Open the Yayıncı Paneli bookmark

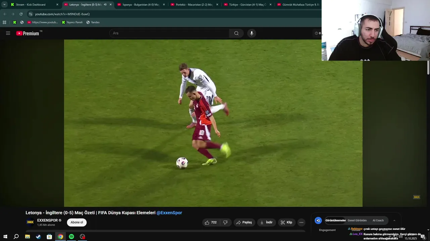[x=72, y=22]
